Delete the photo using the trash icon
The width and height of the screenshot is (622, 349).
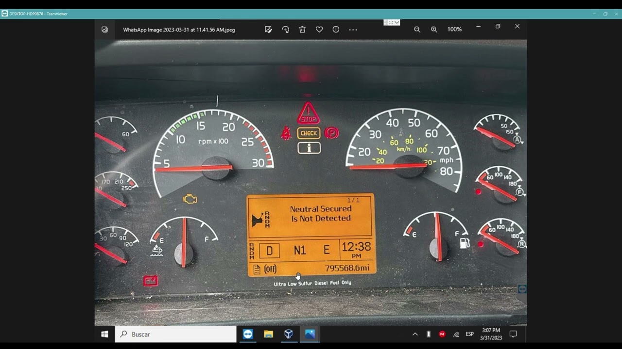pyautogui.click(x=302, y=30)
